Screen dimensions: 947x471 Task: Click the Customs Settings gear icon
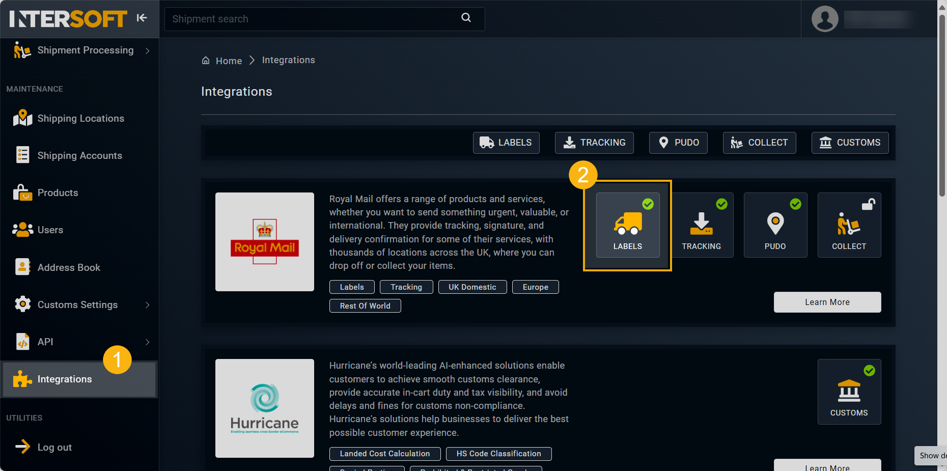coord(22,304)
